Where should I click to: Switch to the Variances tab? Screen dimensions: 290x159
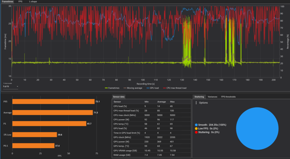pos(213,97)
